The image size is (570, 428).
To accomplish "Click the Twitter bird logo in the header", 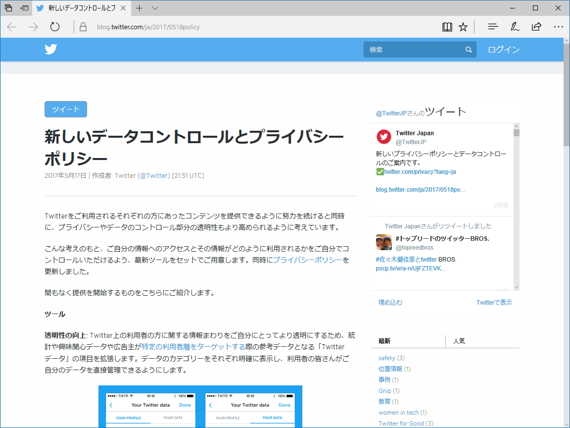I will 50,50.
